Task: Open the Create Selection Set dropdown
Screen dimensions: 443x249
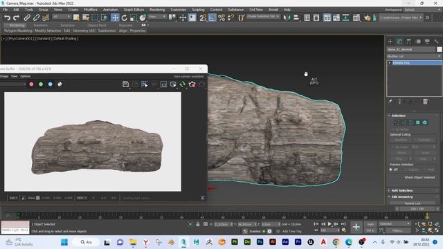Action: click(263, 17)
